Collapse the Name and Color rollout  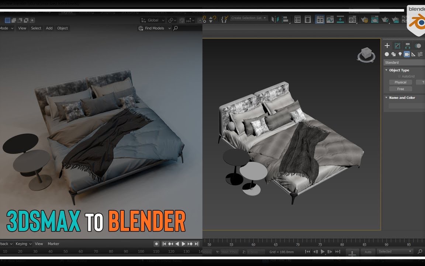pos(387,98)
